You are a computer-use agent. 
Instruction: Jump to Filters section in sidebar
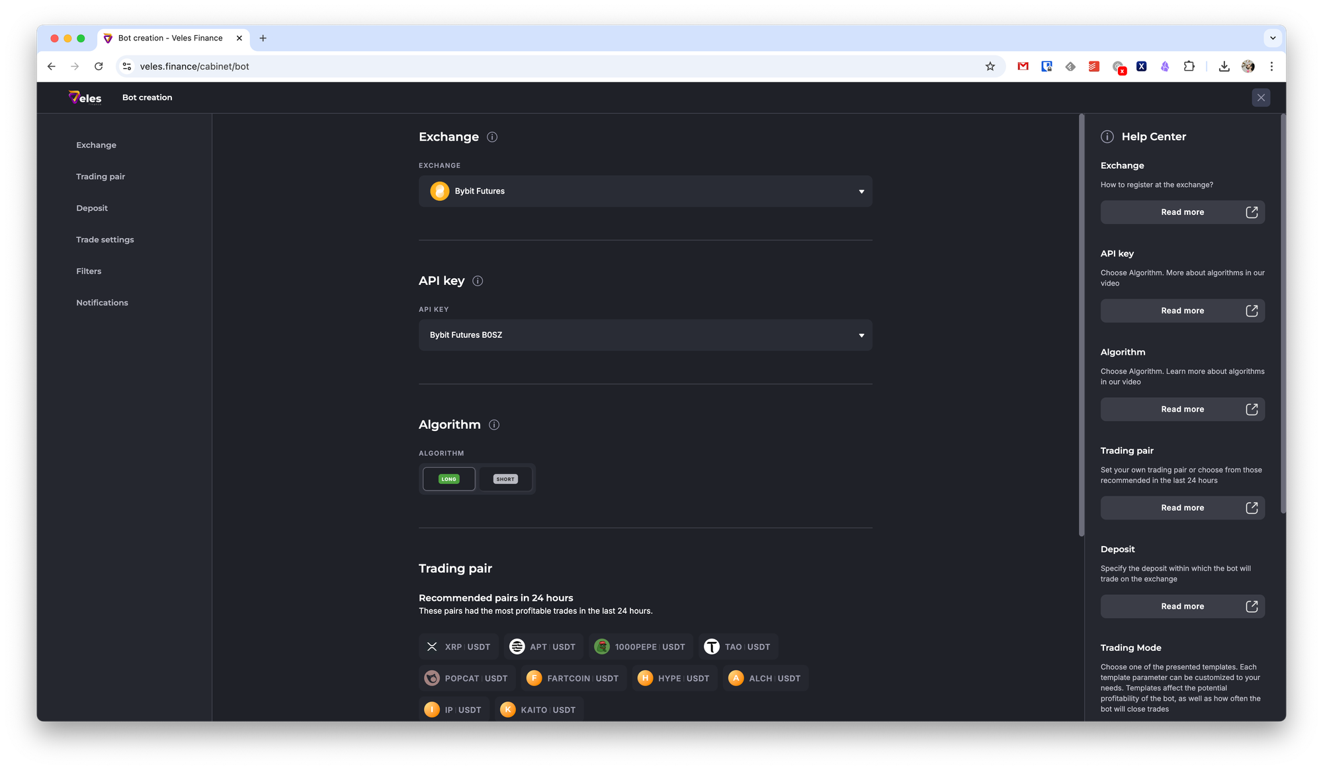89,271
